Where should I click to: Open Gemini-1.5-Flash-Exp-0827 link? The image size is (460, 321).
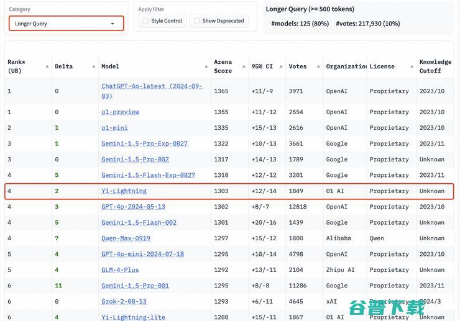click(x=148, y=175)
